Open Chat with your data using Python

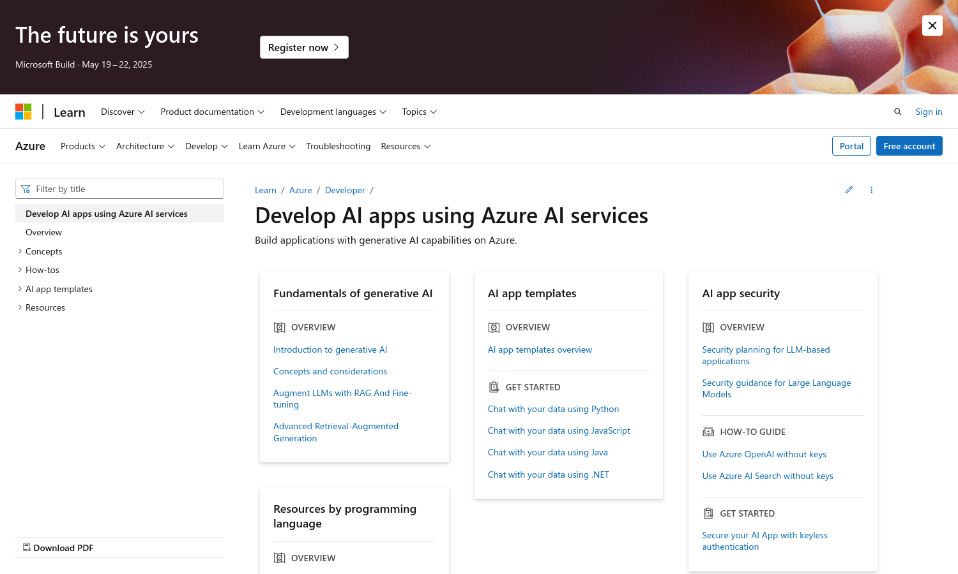(553, 409)
